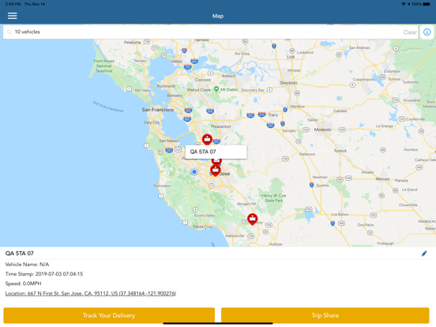Tap the info icon beside search bar
Screen dimensions: 436x327
click(x=427, y=32)
